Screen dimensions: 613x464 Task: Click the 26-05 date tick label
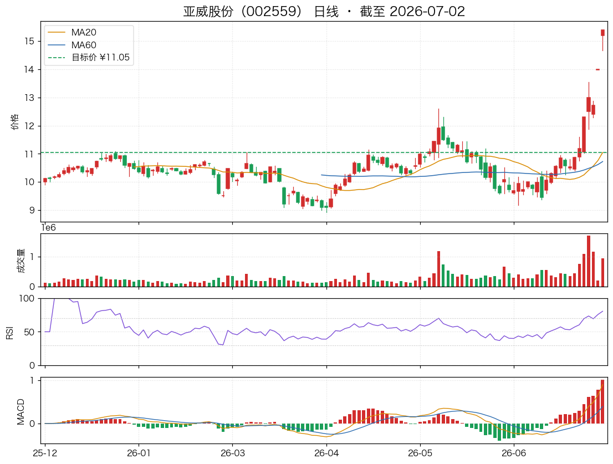420,453
